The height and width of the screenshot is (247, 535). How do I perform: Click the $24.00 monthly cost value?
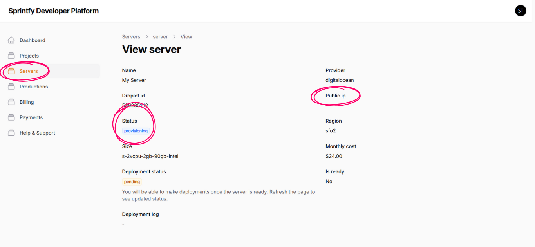(334, 156)
